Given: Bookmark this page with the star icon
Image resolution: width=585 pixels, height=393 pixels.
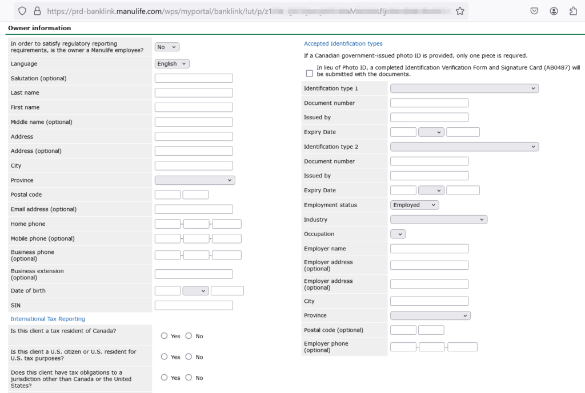Looking at the screenshot, I should coord(460,11).
